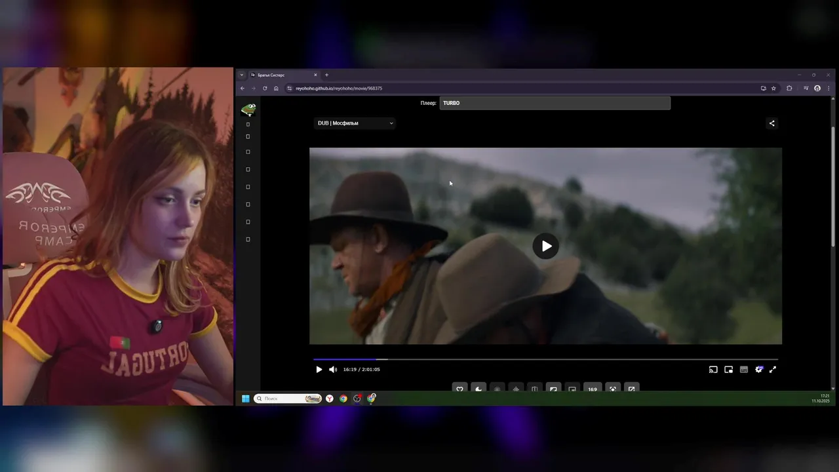Reload the page with the refresh icon
839x472 pixels.
coord(265,88)
